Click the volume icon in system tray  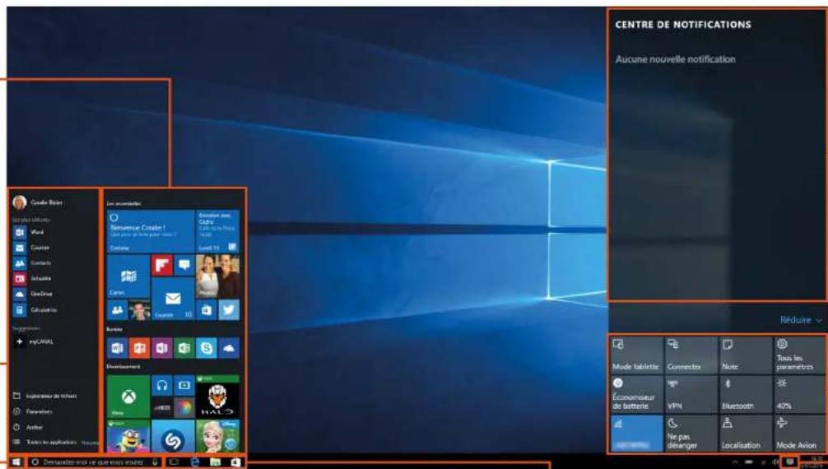[775, 462]
